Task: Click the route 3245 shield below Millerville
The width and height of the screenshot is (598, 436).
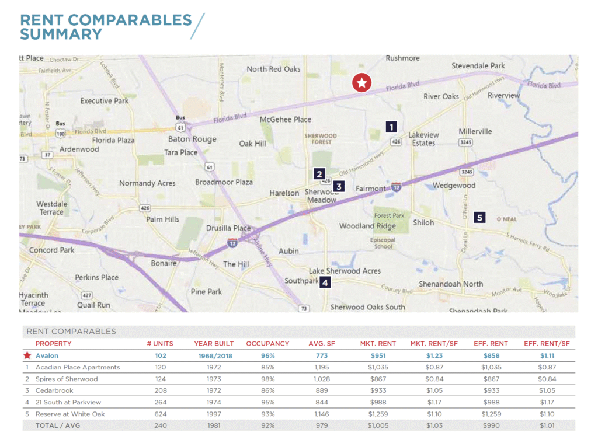Action: tap(467, 172)
